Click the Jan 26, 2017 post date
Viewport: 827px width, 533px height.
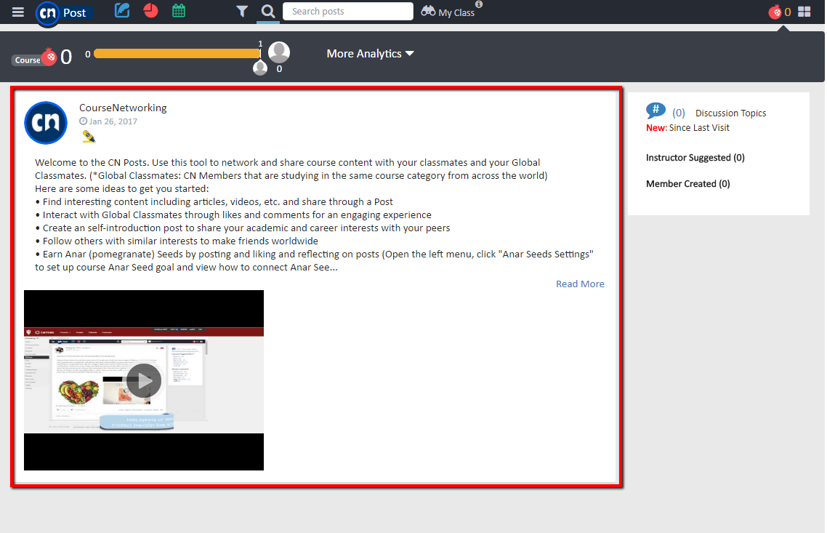113,121
